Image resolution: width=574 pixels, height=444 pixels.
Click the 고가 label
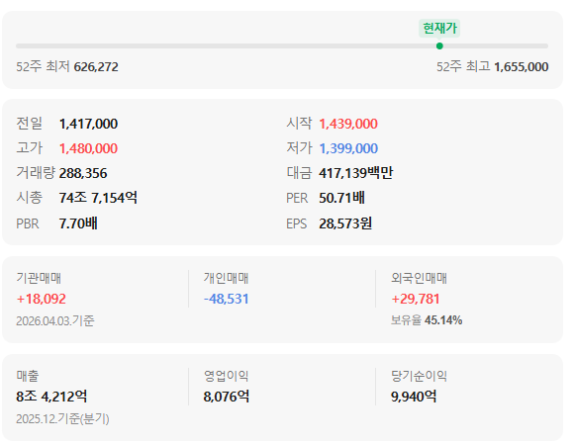[30, 147]
